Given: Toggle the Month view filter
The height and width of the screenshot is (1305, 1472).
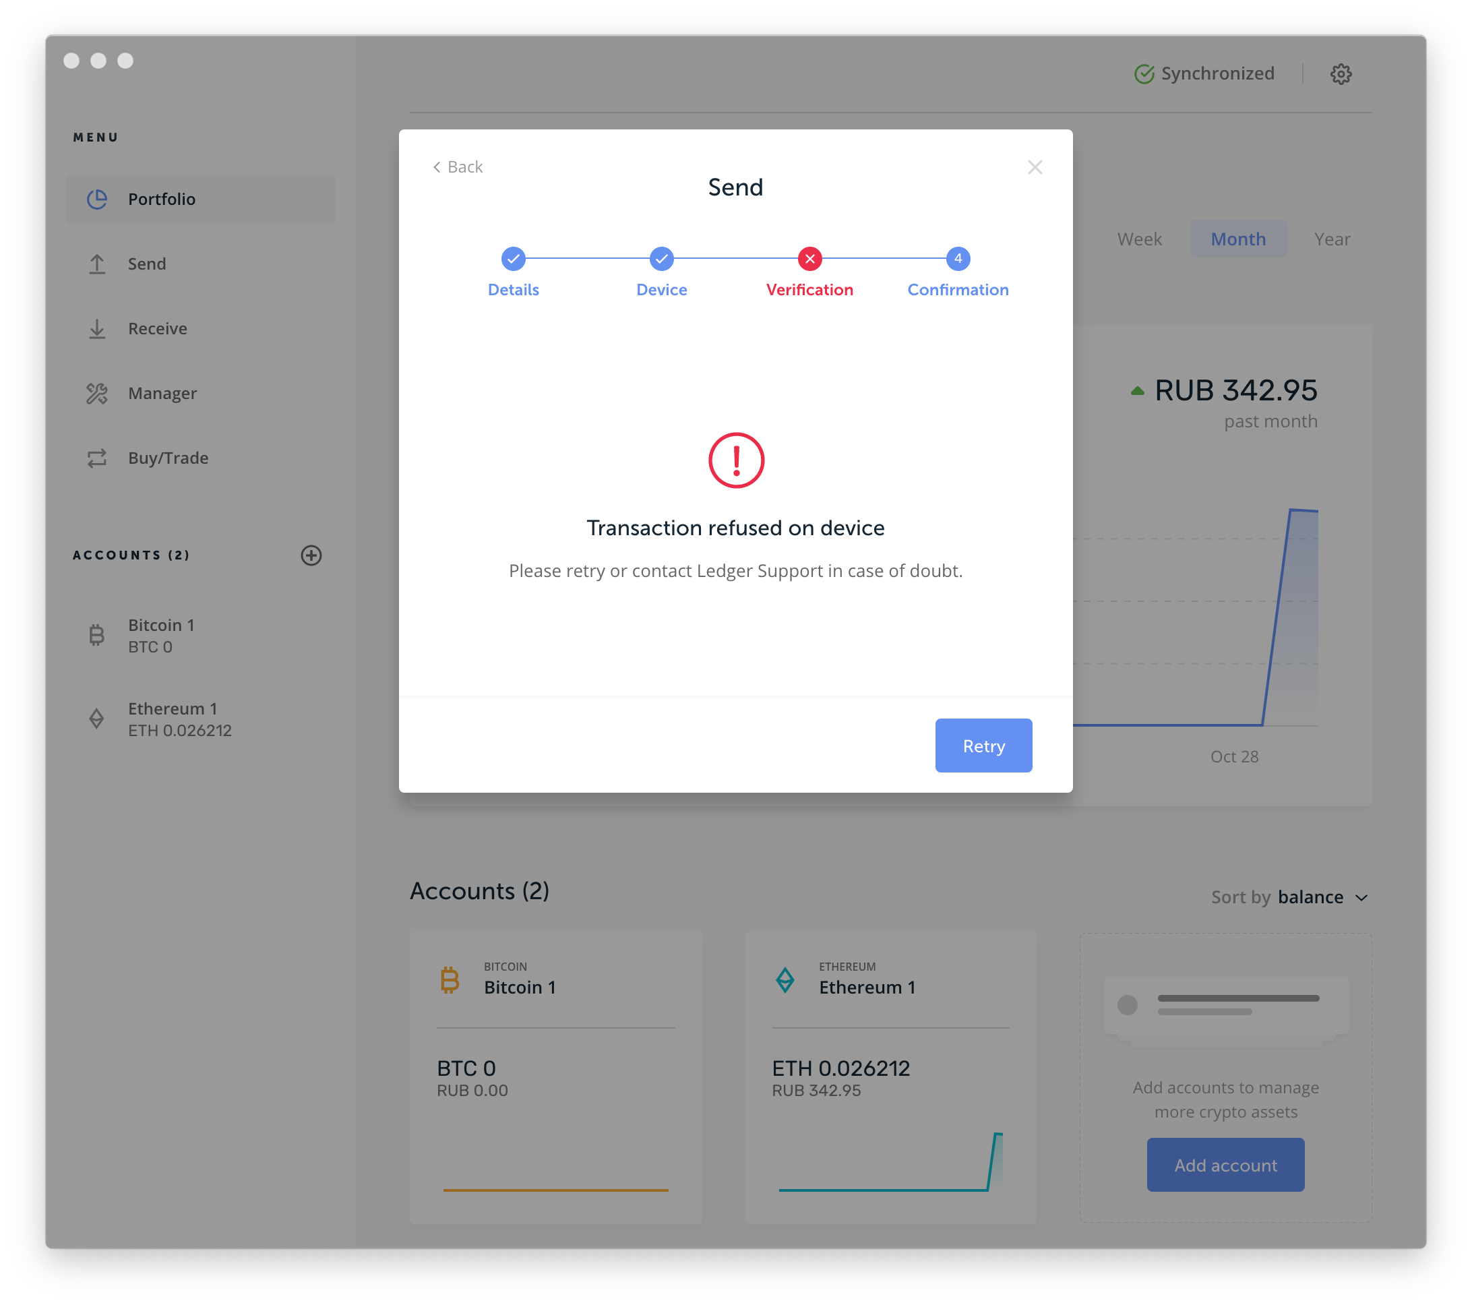Looking at the screenshot, I should click(1237, 239).
